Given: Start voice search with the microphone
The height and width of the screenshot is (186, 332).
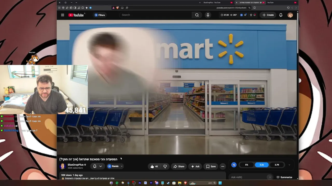Looking at the screenshot, I should point(208,15).
